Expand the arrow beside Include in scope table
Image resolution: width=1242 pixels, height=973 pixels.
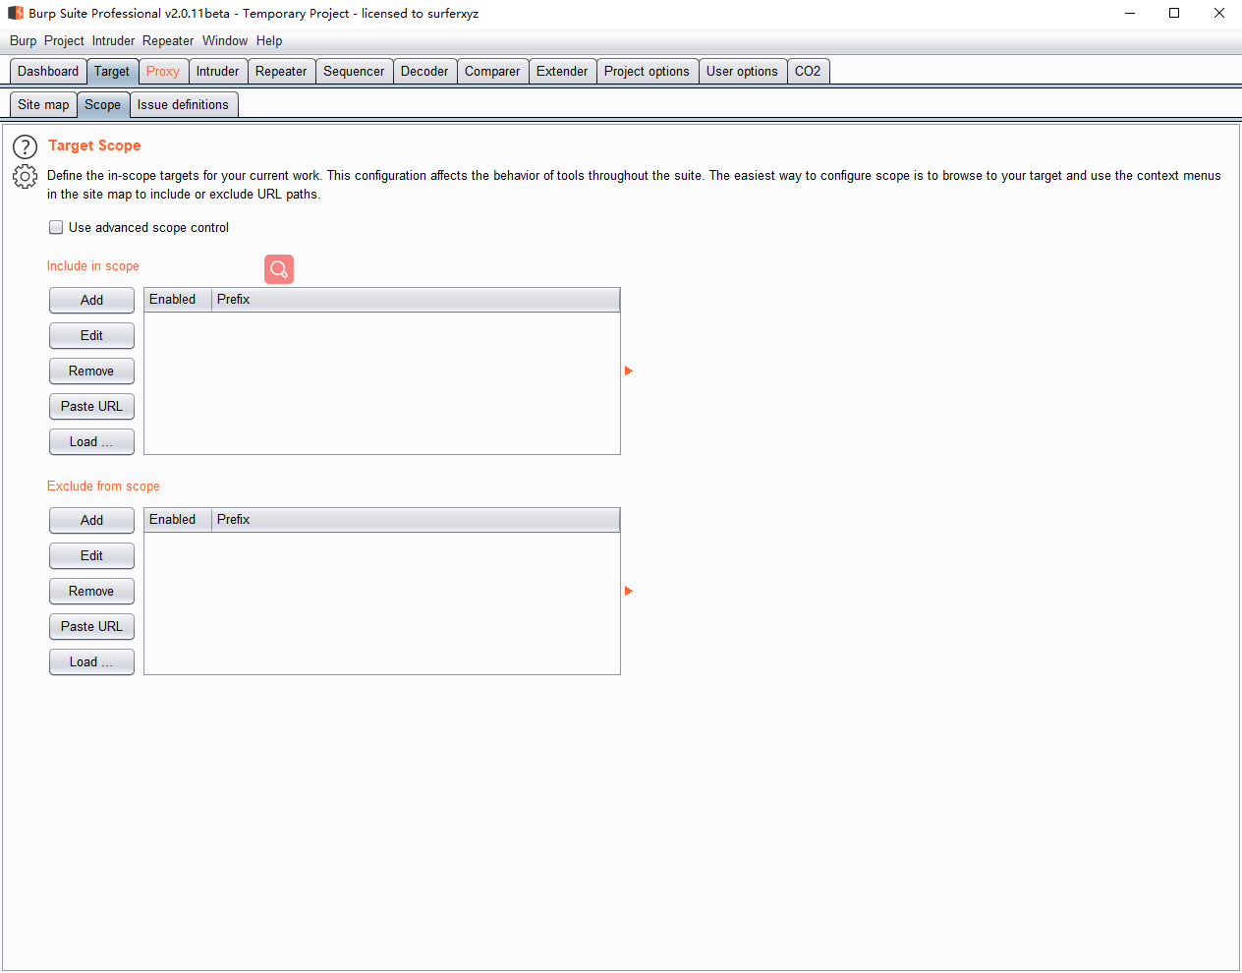(629, 371)
